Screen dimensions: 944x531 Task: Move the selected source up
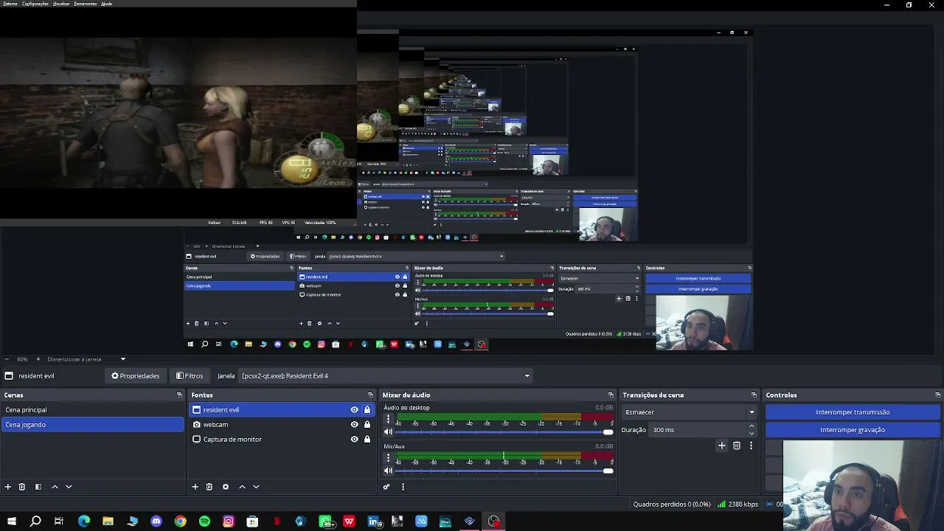[242, 487]
